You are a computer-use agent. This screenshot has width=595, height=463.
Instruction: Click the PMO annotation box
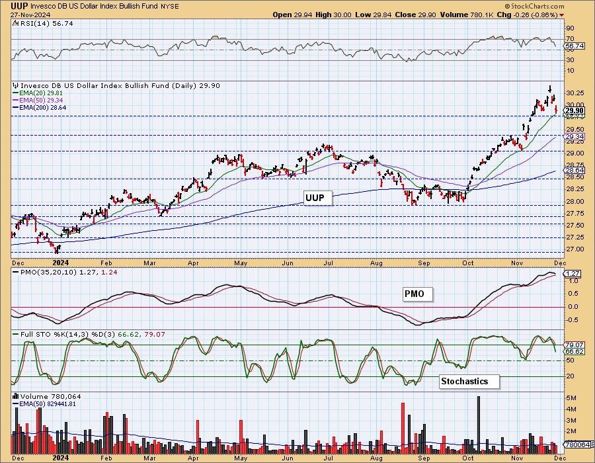pos(417,294)
